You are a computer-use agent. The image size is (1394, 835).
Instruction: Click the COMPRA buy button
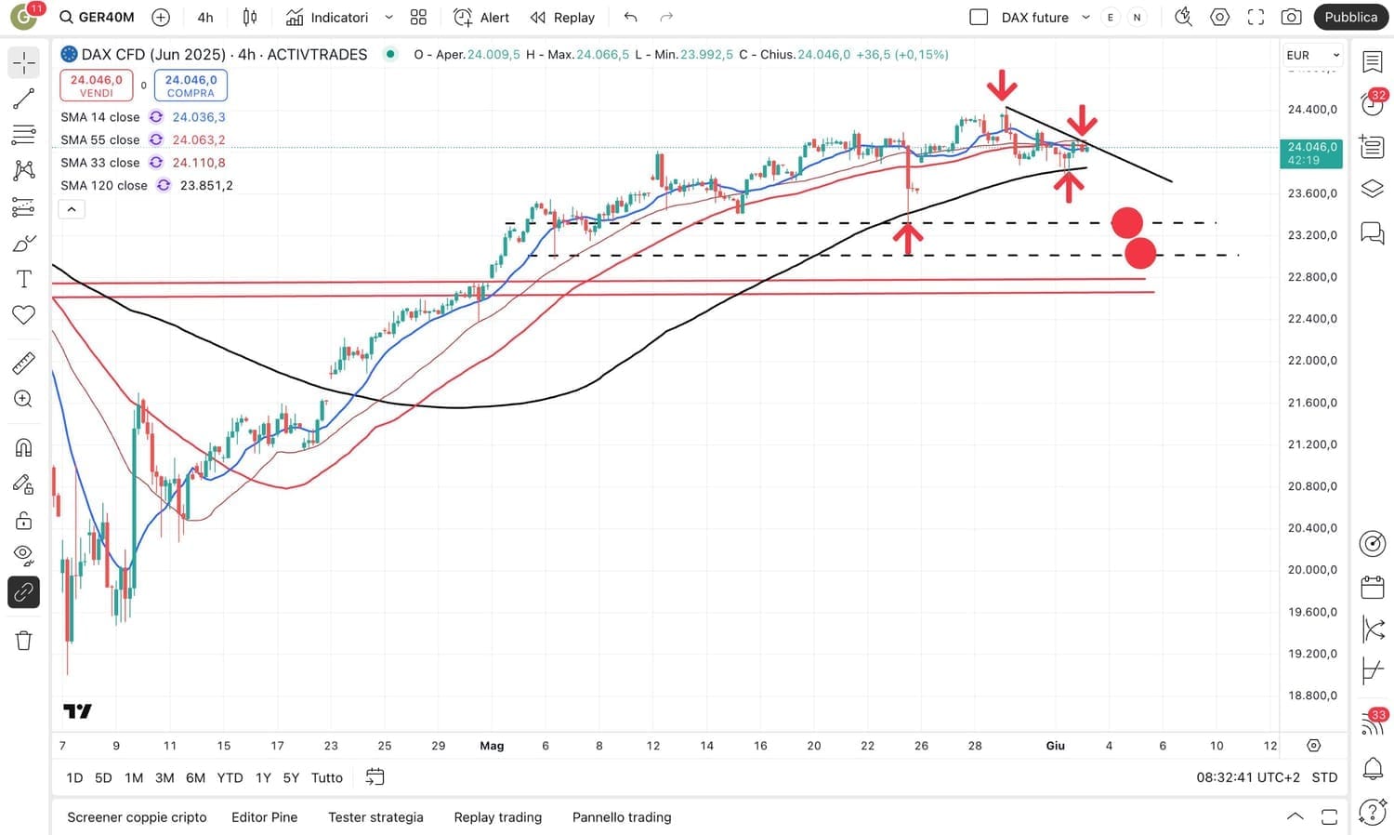point(191,86)
